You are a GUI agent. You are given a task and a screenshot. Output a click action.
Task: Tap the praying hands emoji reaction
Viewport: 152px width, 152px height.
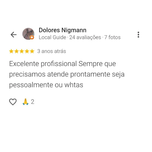point(25,102)
